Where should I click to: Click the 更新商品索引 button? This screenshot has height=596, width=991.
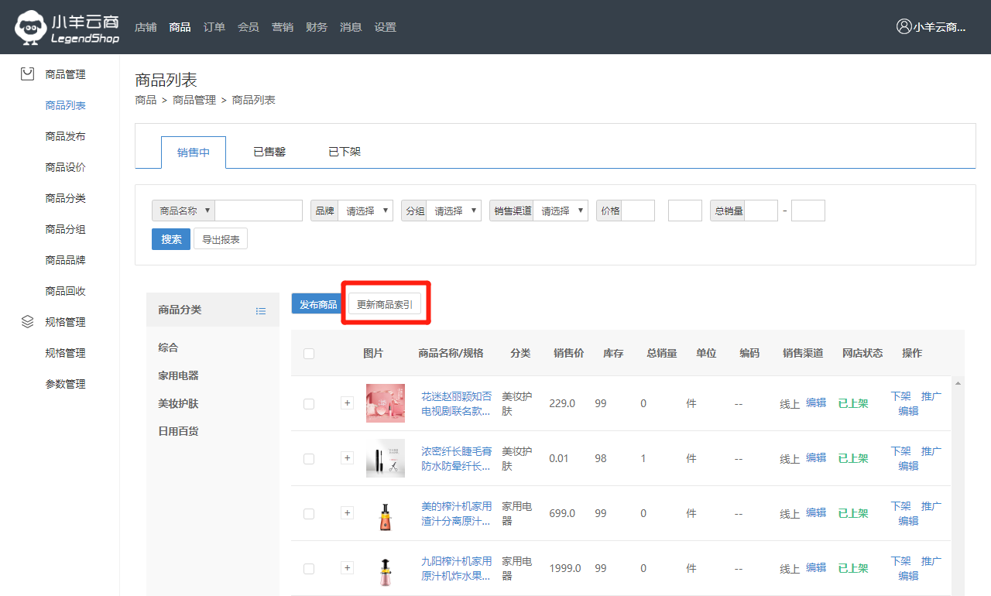[385, 304]
